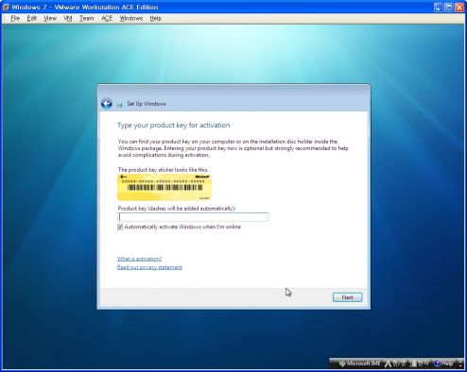Click the Hanja convert icon in language bar
This screenshot has height=372, width=467.
tap(413, 364)
